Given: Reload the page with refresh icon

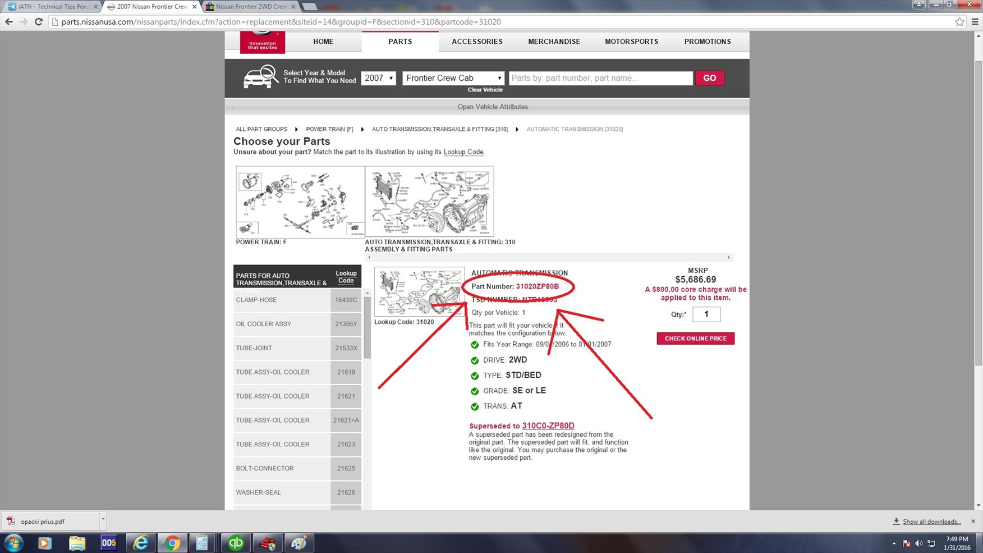Looking at the screenshot, I should coord(38,22).
